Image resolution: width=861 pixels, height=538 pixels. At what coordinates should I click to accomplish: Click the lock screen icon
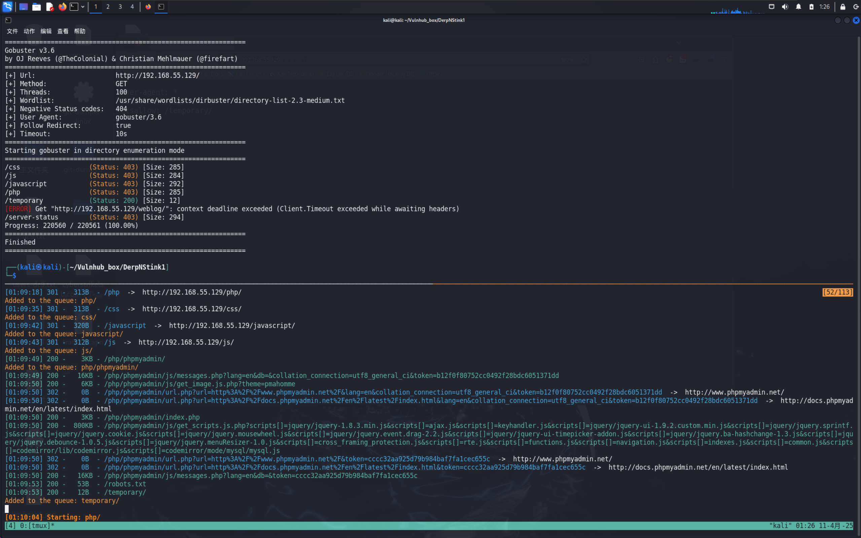(x=843, y=6)
